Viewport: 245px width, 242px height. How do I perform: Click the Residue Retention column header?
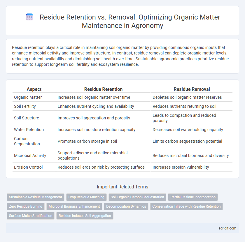[103, 89]
